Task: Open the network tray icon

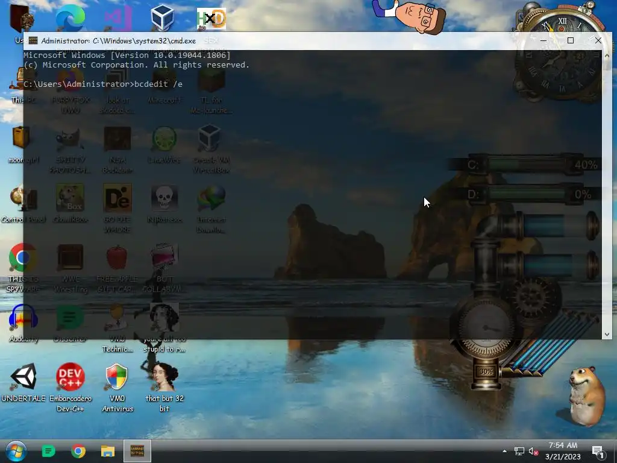Action: tap(519, 451)
